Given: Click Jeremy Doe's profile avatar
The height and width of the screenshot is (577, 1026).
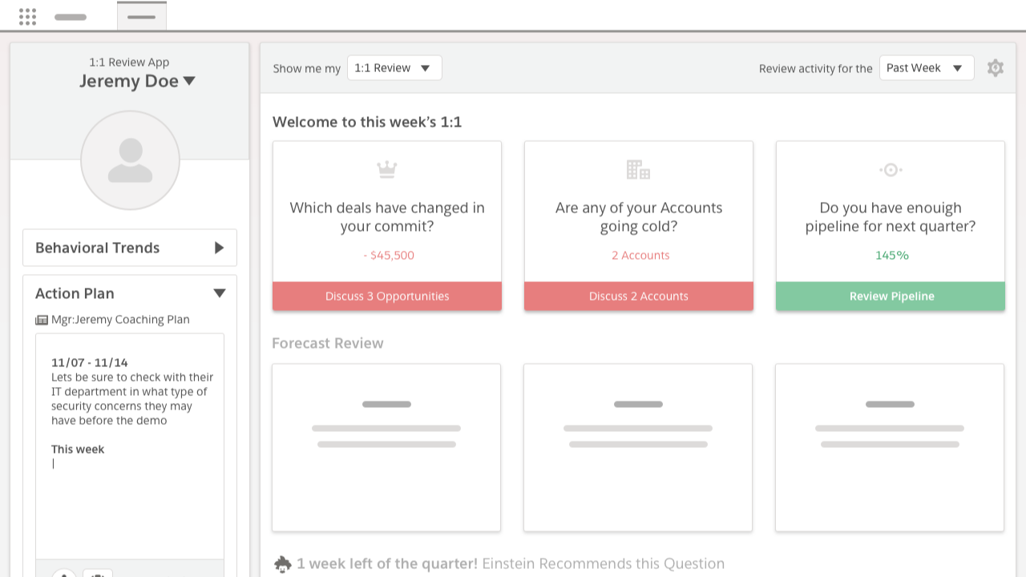Looking at the screenshot, I should point(130,160).
